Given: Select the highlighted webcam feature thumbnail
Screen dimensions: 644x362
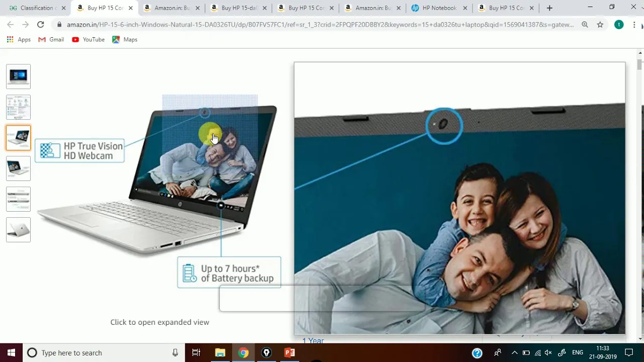Looking at the screenshot, I should (x=19, y=138).
